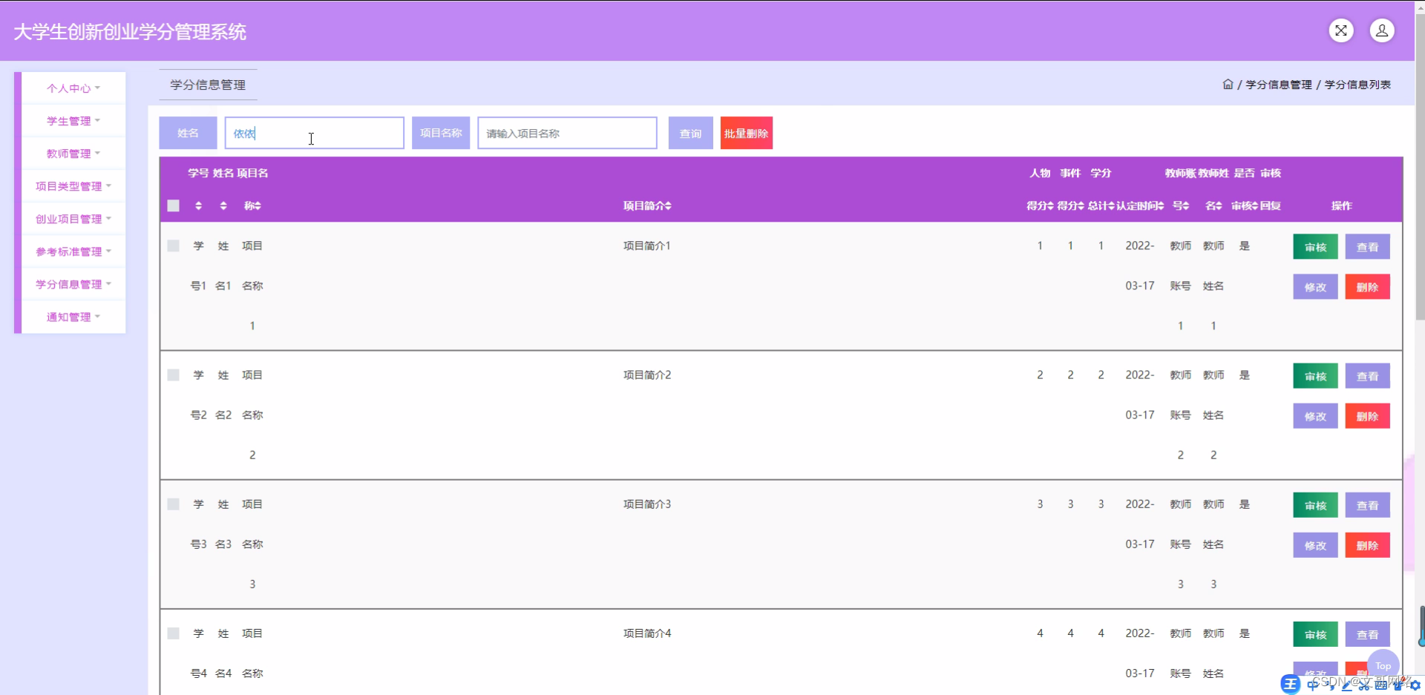Click the 查询 search button
The image size is (1425, 695).
(x=690, y=133)
